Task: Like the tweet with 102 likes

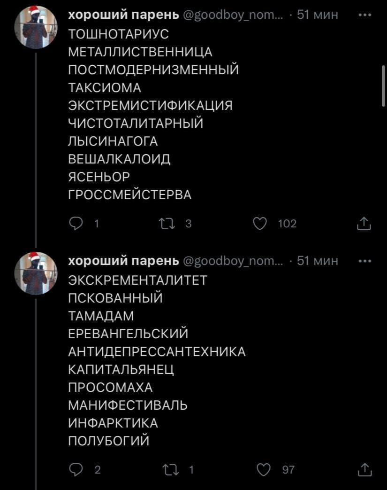Action: click(x=259, y=224)
